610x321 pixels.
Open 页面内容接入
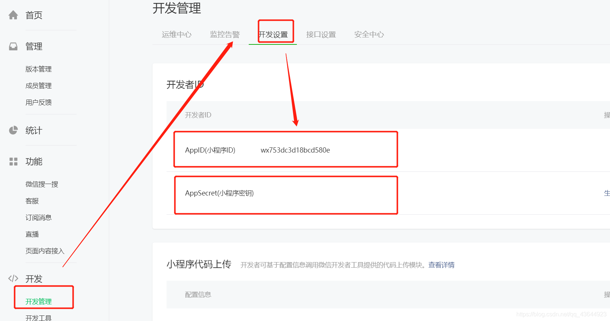click(45, 251)
